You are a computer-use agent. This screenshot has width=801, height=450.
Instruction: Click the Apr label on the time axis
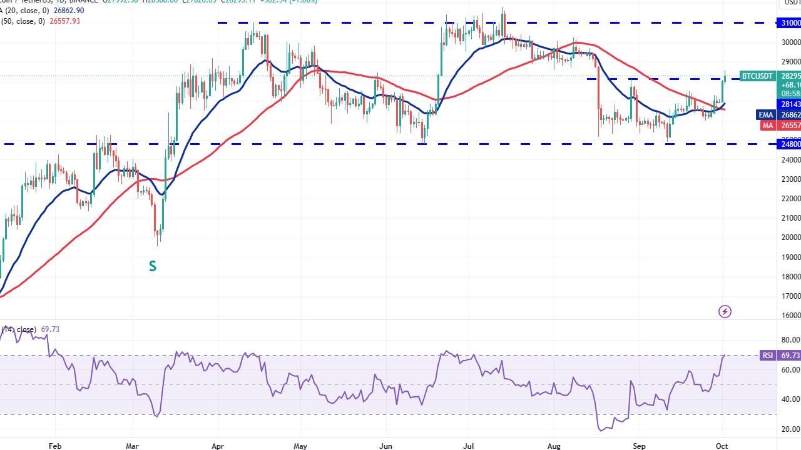[x=217, y=446]
